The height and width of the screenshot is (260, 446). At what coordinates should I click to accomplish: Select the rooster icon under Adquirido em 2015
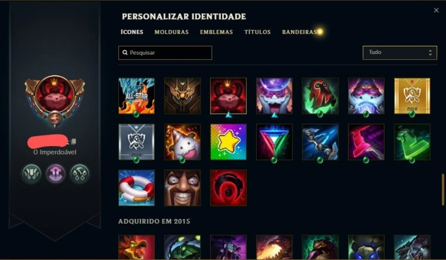137,247
